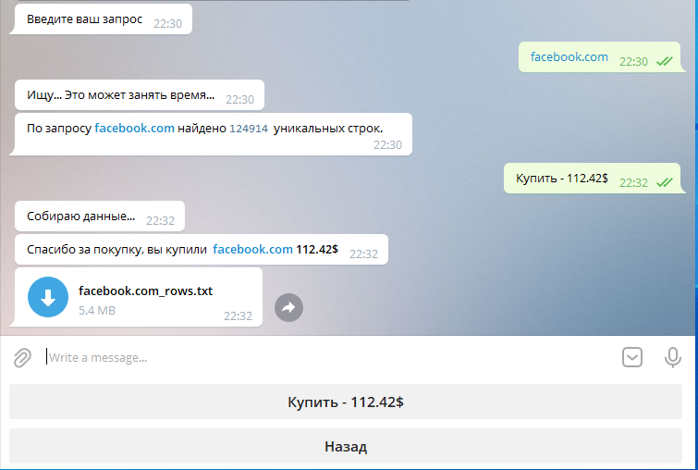
Task: Click the double checkmark on facebook.com message
Action: 665,61
